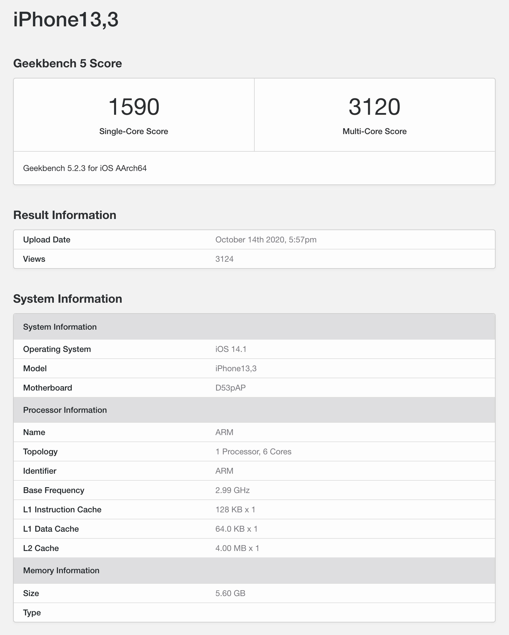Click the Geekbench 5 Score heading
This screenshot has width=509, height=635.
pyautogui.click(x=68, y=63)
